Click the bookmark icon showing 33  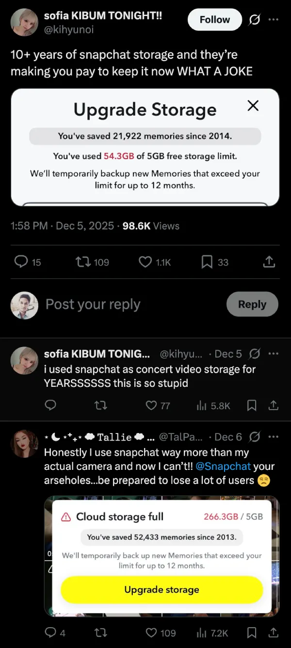point(206,262)
